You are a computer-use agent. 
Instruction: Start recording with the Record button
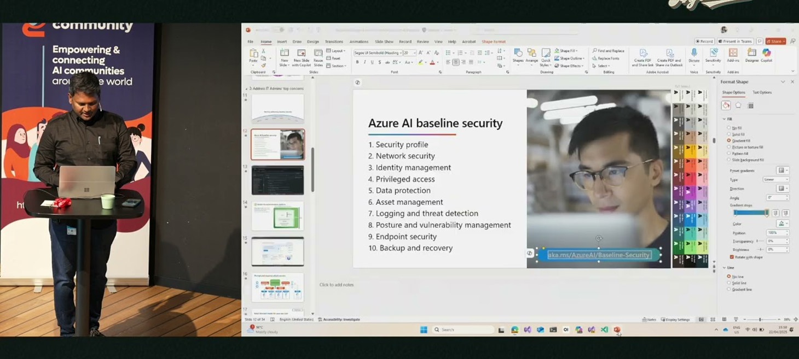click(704, 41)
